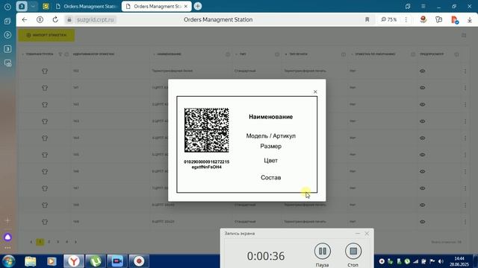Switch to the first Orders Managment Station tab

tap(86, 6)
